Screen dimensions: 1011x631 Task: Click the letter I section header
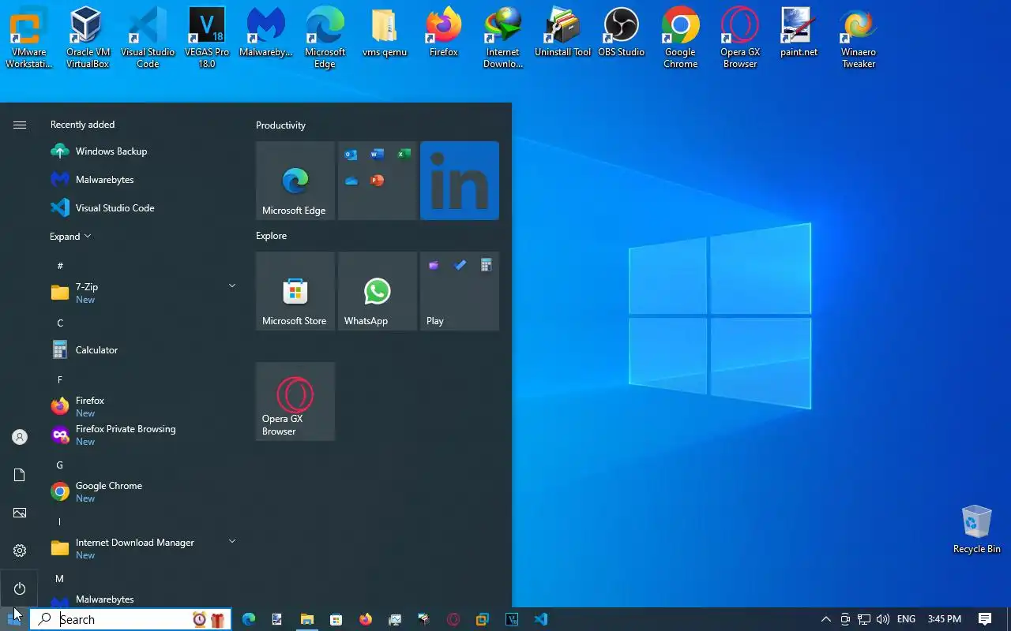pos(60,522)
